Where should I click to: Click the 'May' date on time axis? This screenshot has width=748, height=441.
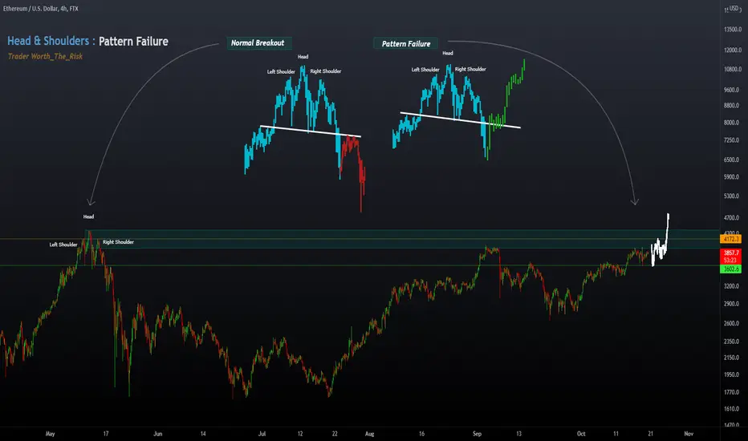50,434
